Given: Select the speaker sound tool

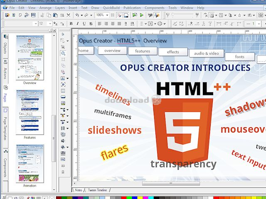Looking at the screenshot, I should coord(63,141).
